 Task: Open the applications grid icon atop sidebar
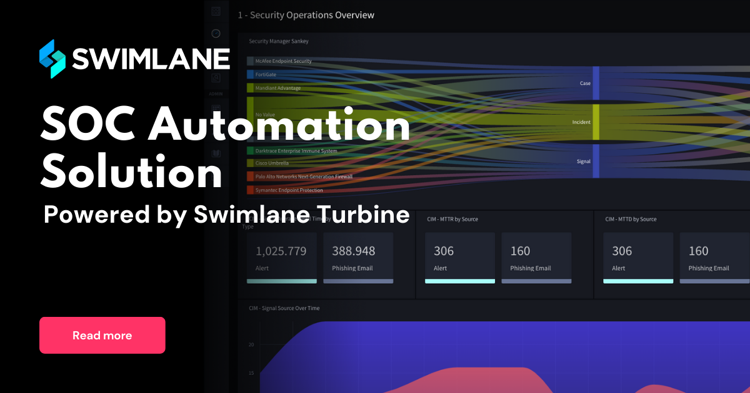click(x=216, y=11)
